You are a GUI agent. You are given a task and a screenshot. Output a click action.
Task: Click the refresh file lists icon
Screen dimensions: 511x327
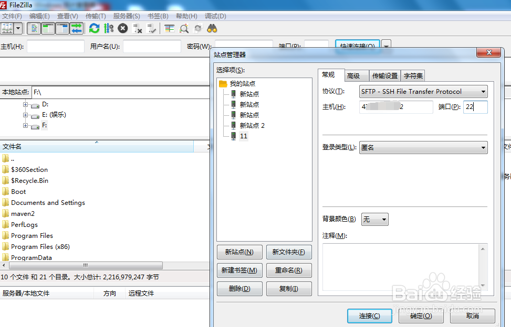[x=94, y=29]
